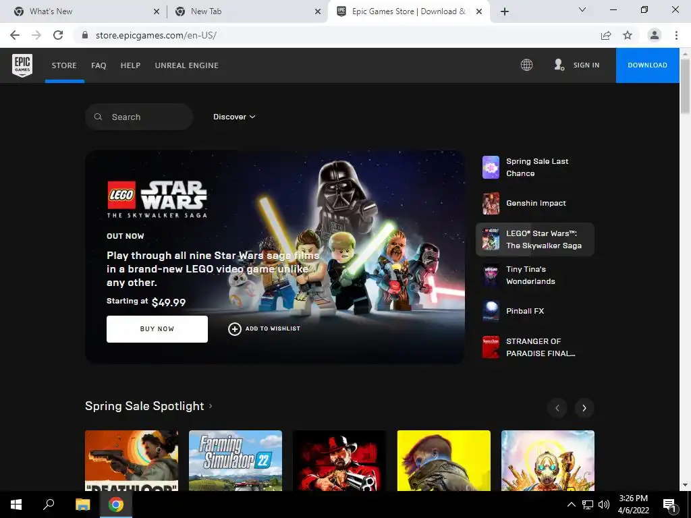
Task: Click Chrome icon in taskbar
Action: (116, 505)
